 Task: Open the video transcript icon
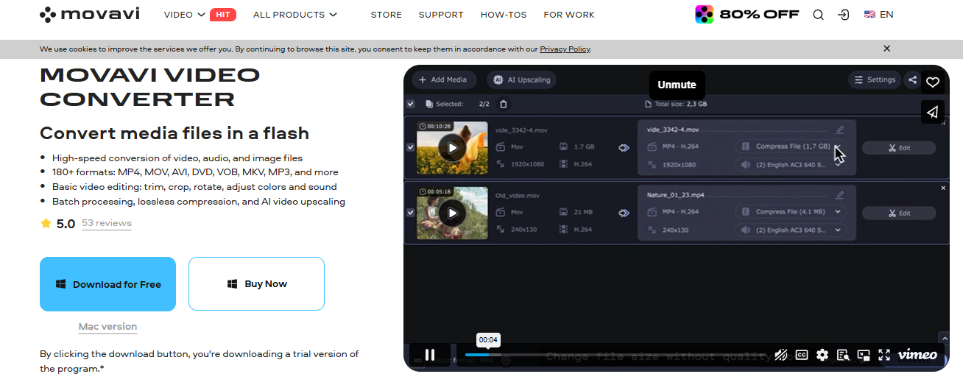click(x=843, y=355)
